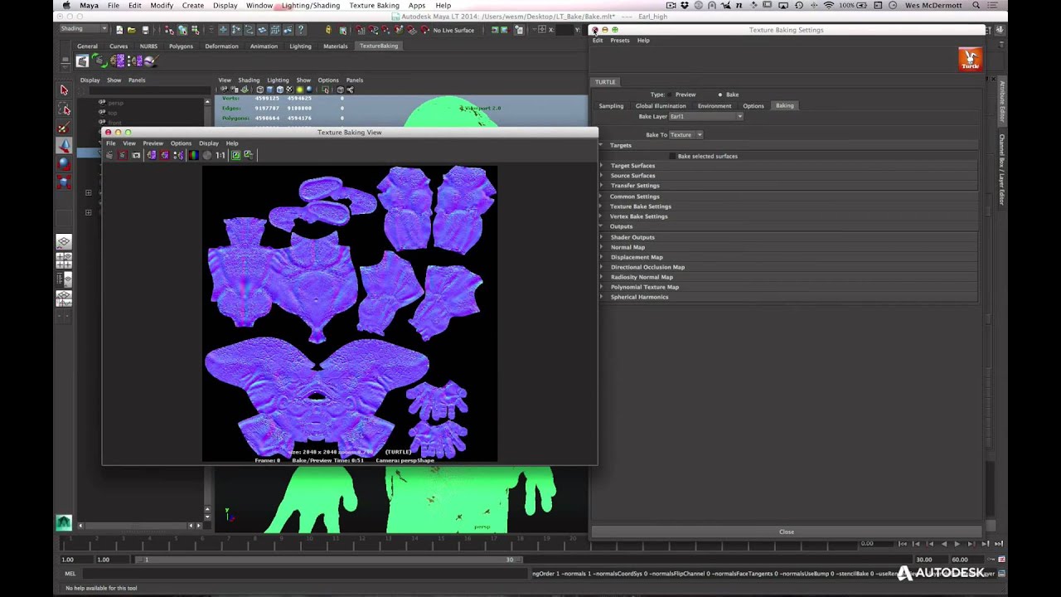The width and height of the screenshot is (1061, 597).
Task: Open the Texture Baking menu in menu bar
Action: pyautogui.click(x=374, y=5)
